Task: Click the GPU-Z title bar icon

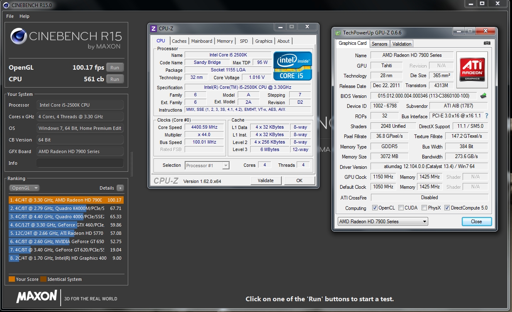Action: point(338,33)
